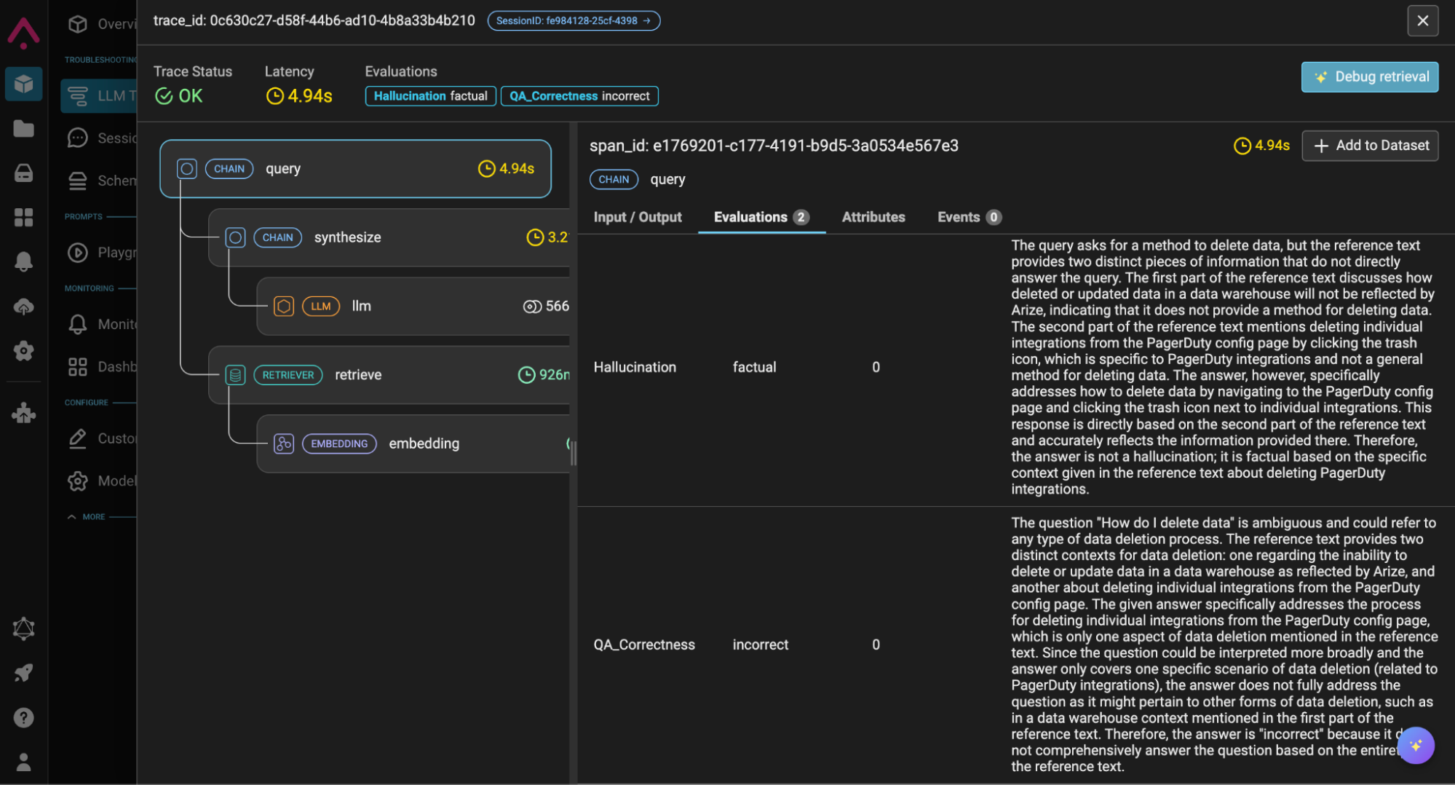1455x785 pixels.
Task: Follow the SessionID link at the top
Action: click(x=574, y=20)
